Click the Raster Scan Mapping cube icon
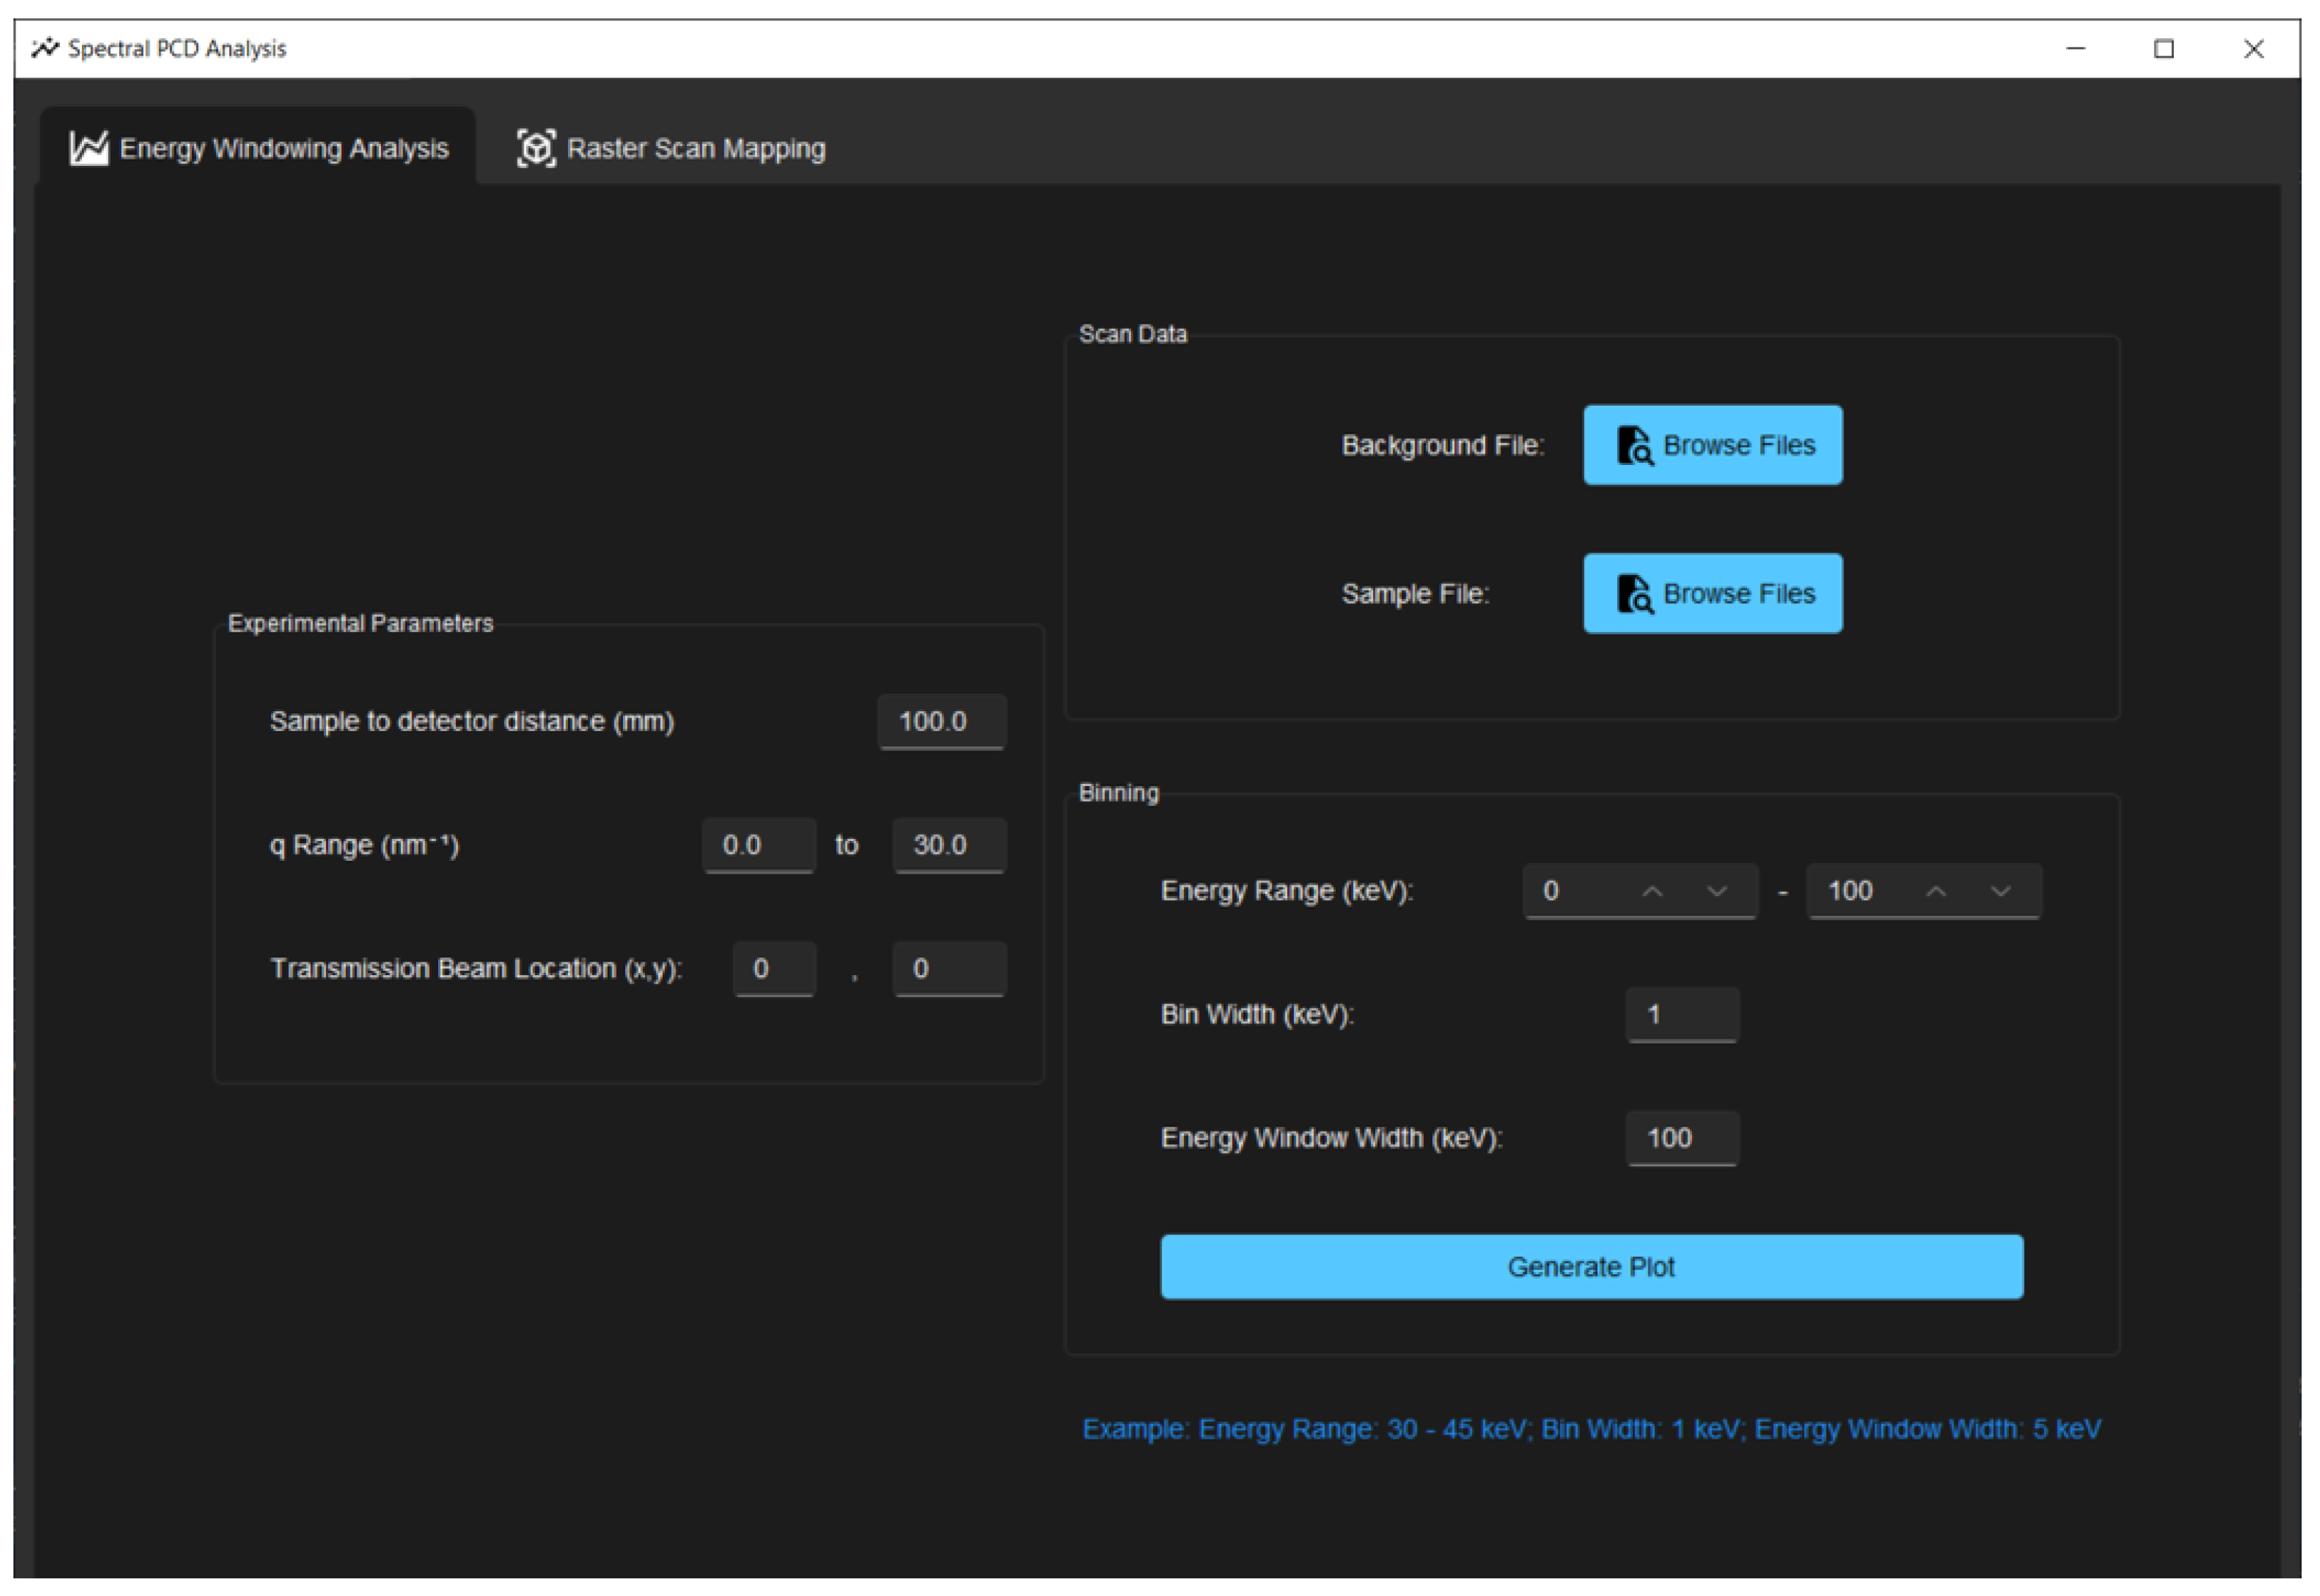Viewport: 2320px width, 1596px height. (x=536, y=148)
